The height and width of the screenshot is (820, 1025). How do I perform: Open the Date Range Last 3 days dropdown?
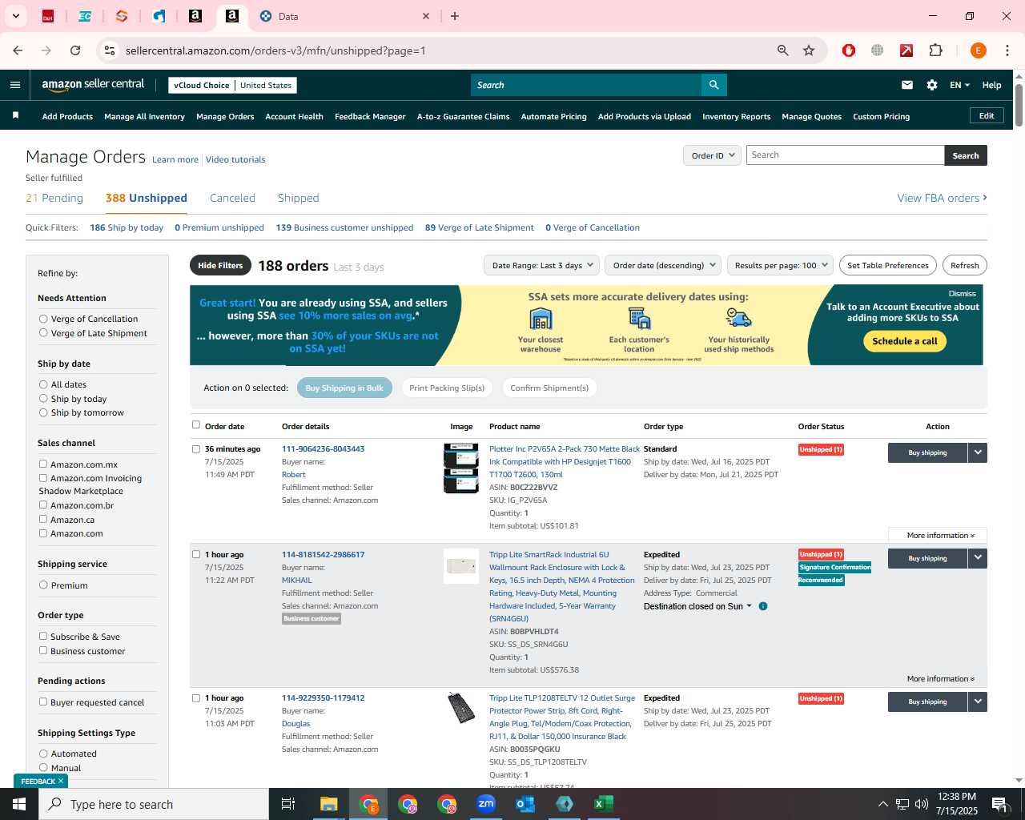point(542,265)
